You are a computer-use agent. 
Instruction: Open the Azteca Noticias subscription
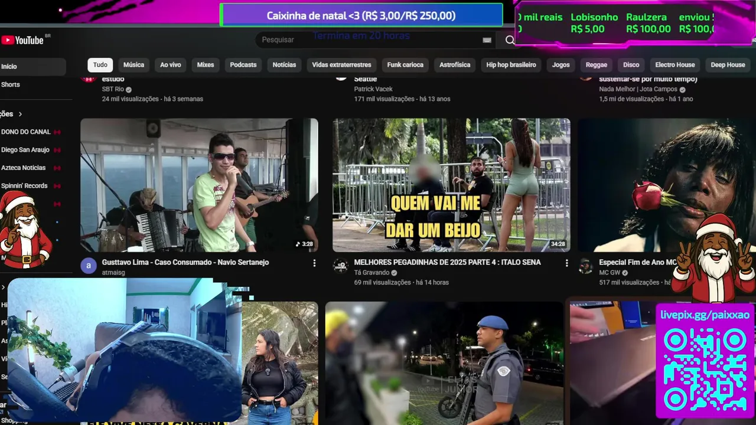(x=24, y=168)
